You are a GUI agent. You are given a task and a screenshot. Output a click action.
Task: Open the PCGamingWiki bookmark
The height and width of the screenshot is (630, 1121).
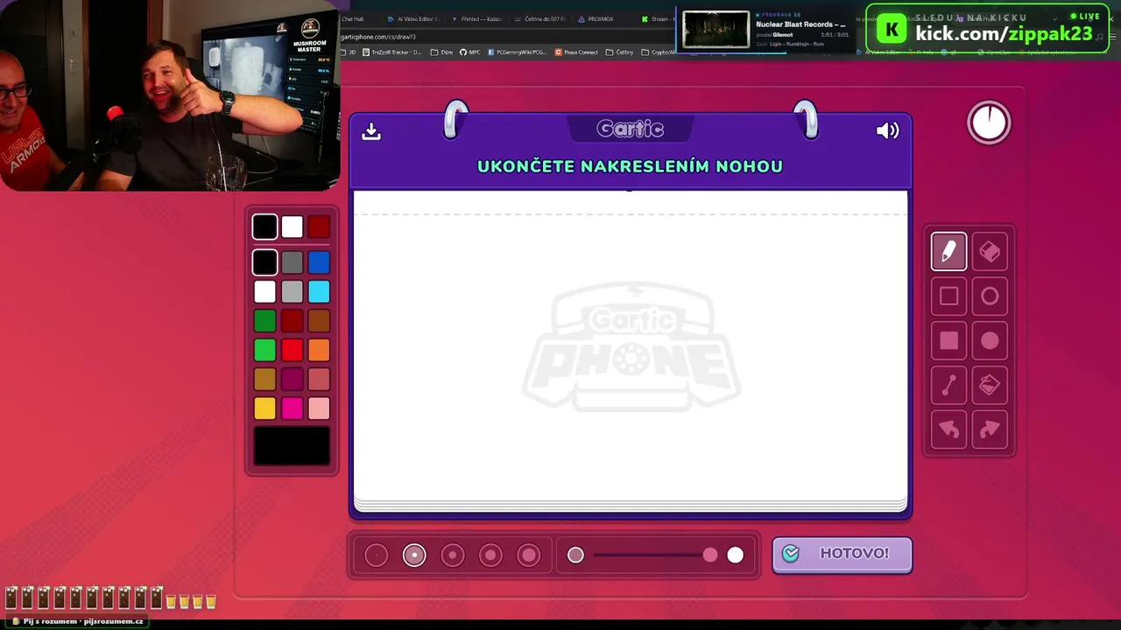[x=517, y=52]
